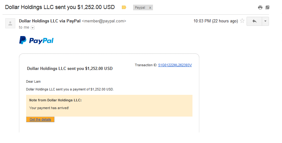Click the "Dear Lam" greeting text
The height and width of the screenshot is (143, 282).
coord(33,82)
